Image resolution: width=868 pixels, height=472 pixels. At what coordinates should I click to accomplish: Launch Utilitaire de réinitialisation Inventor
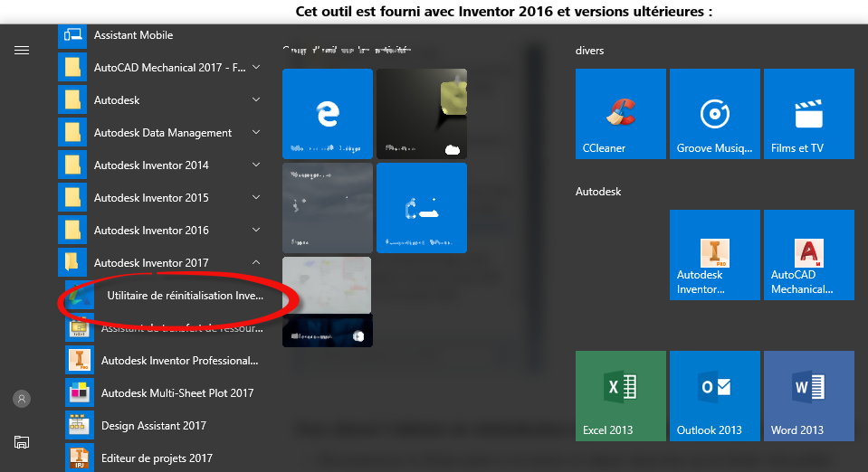(x=185, y=296)
